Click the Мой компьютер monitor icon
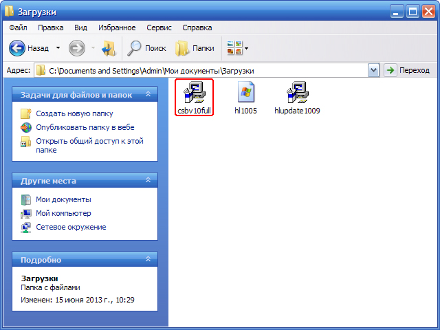Viewport: 440px width, 330px height. [x=26, y=214]
